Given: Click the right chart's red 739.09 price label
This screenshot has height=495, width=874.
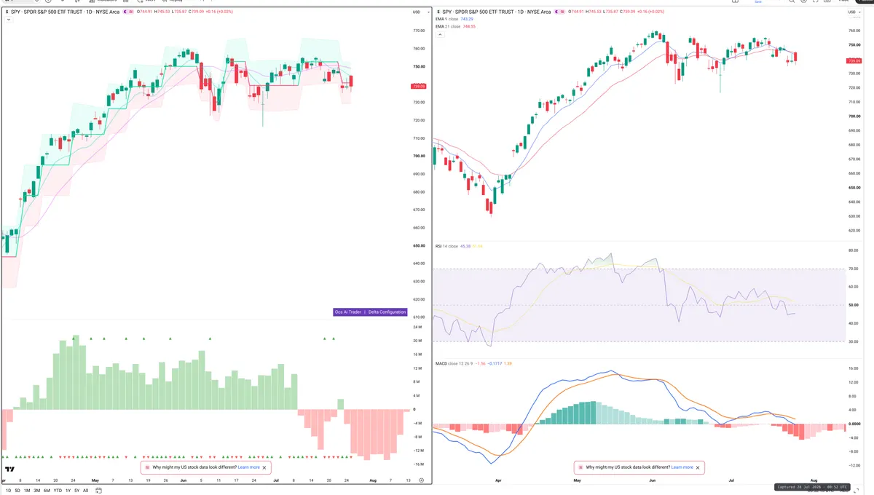Looking at the screenshot, I should tap(854, 62).
